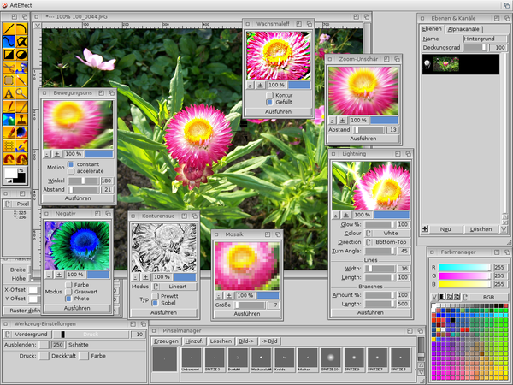The image size is (513, 385).
Task: Click the foreground/background color indicator in toolbox
Action: click(x=15, y=174)
